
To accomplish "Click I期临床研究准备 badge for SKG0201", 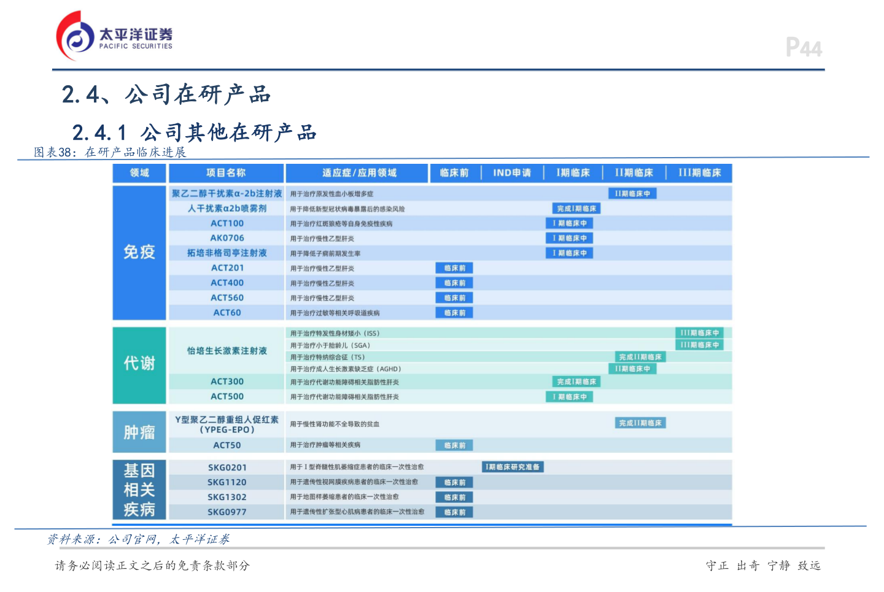I will (x=513, y=466).
